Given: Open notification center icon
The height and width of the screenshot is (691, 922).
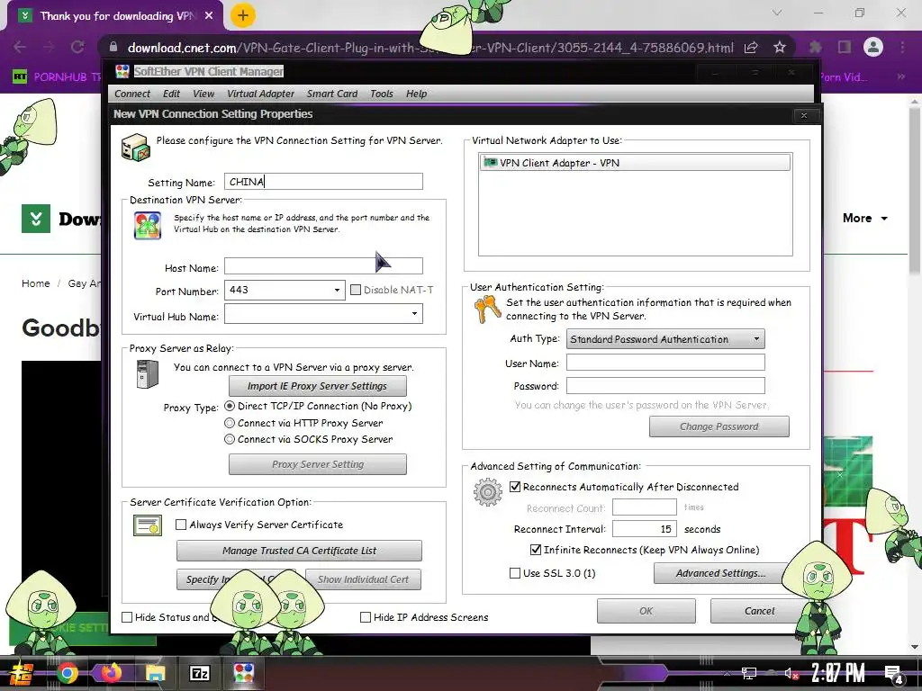Looking at the screenshot, I should tap(893, 675).
